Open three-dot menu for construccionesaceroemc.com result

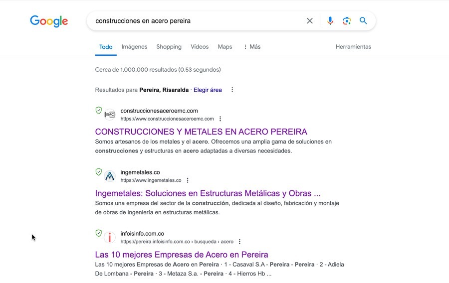pyautogui.click(x=220, y=119)
